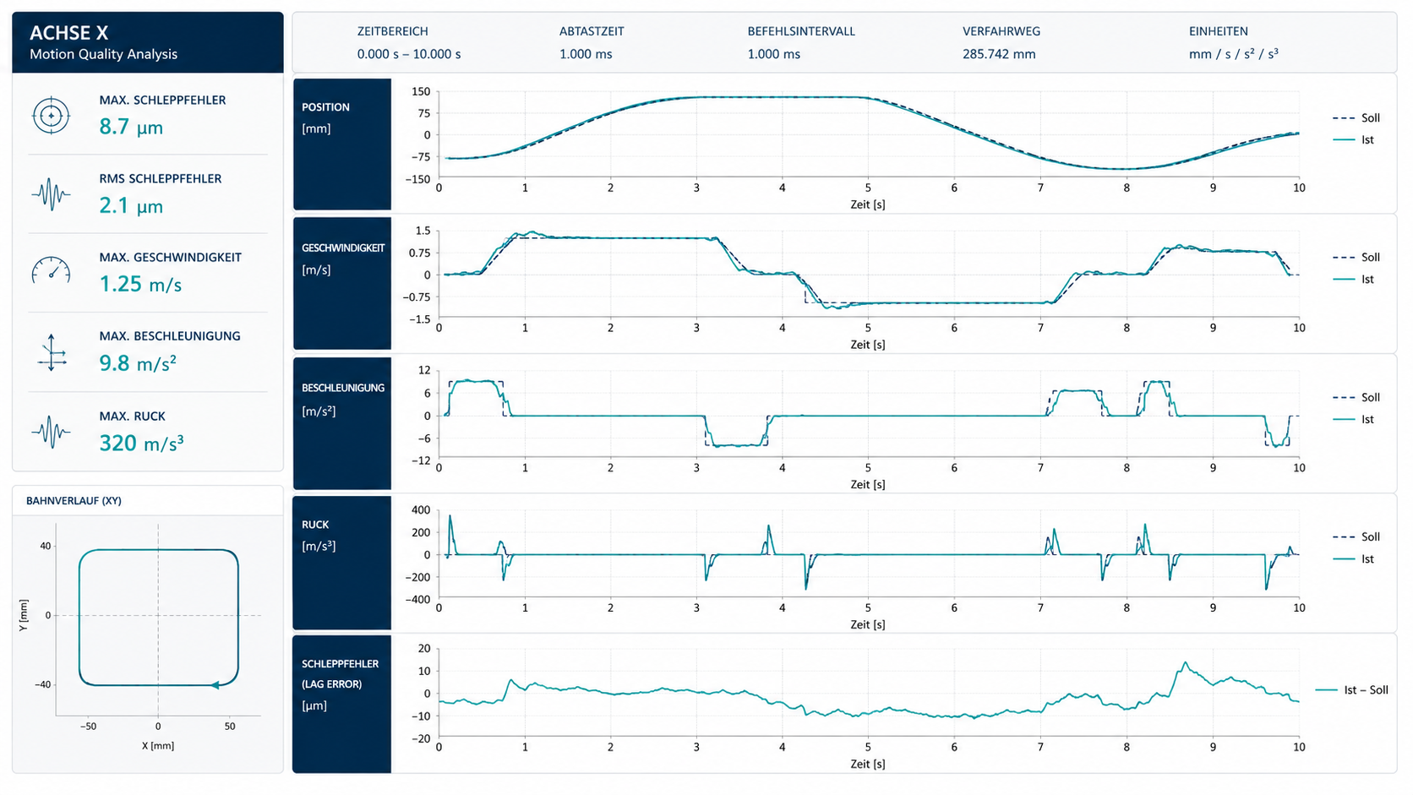This screenshot has width=1413, height=795.
Task: Click the 320 m/s³ max jerk value
Action: 141,443
